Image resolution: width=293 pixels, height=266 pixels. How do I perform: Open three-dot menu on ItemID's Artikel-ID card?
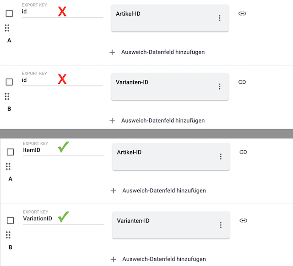(x=221, y=157)
